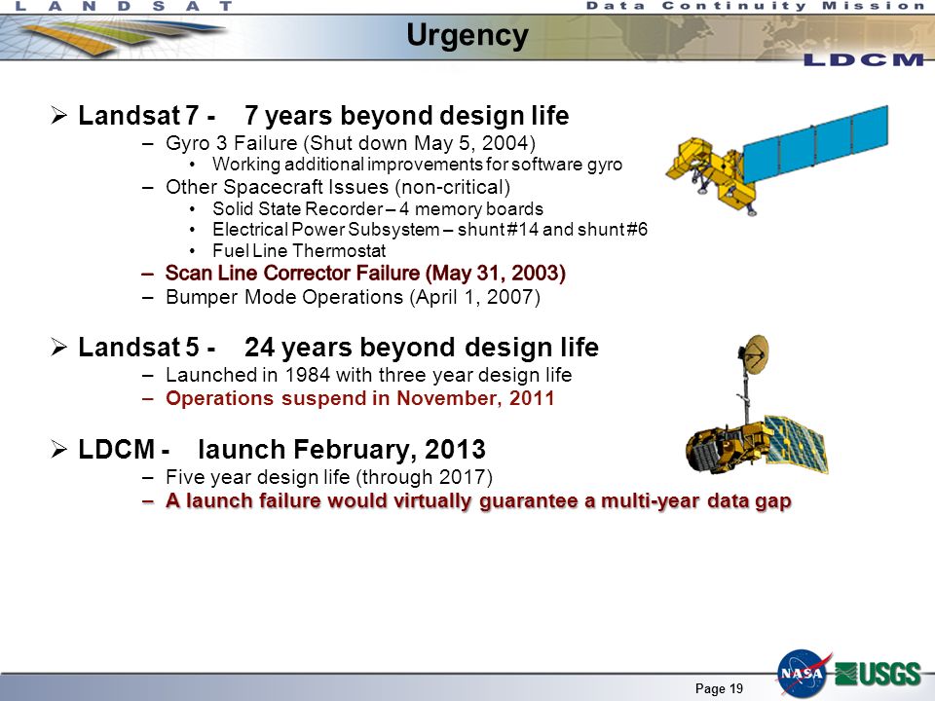
Task: Click Five year design life (through 2017)
Action: tap(329, 477)
